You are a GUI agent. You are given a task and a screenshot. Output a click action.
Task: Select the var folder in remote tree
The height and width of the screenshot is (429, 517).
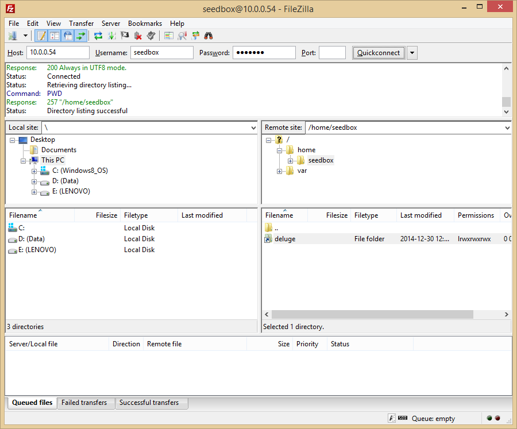[302, 171]
